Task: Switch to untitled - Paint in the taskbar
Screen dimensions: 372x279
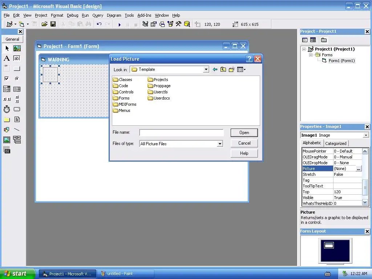Action: pyautogui.click(x=125, y=274)
